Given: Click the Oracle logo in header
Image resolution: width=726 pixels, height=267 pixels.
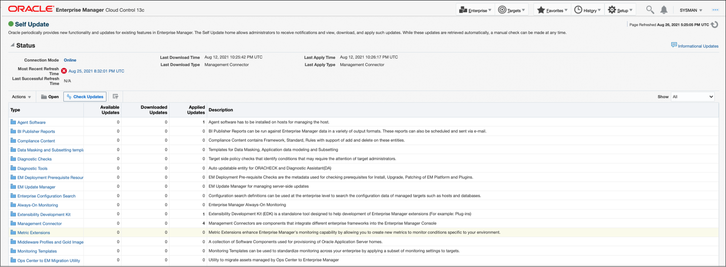Looking at the screenshot, I should click(31, 9).
